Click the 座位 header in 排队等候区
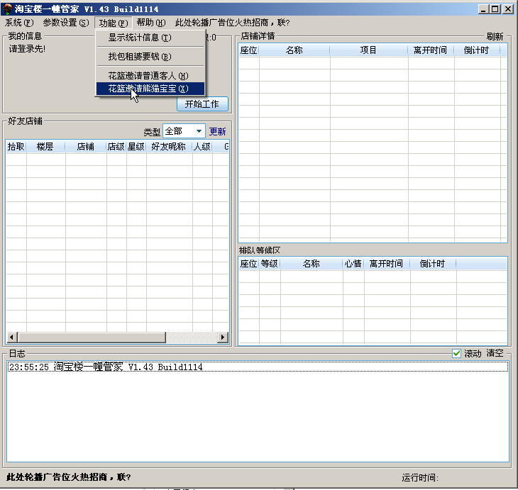518x490 pixels. (x=249, y=264)
